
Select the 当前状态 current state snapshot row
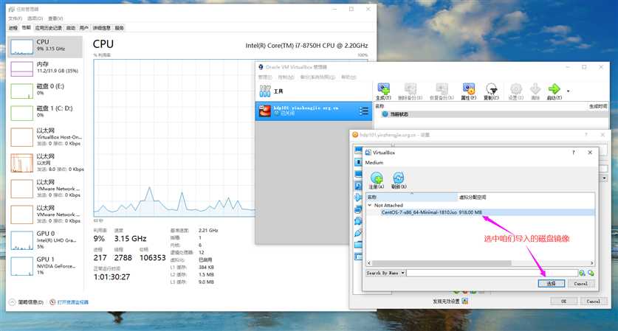pos(491,114)
